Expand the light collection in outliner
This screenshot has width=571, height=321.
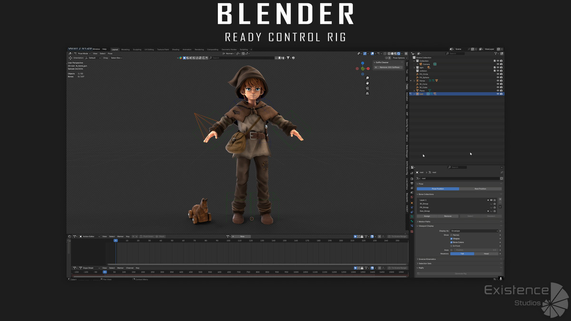(x=414, y=68)
